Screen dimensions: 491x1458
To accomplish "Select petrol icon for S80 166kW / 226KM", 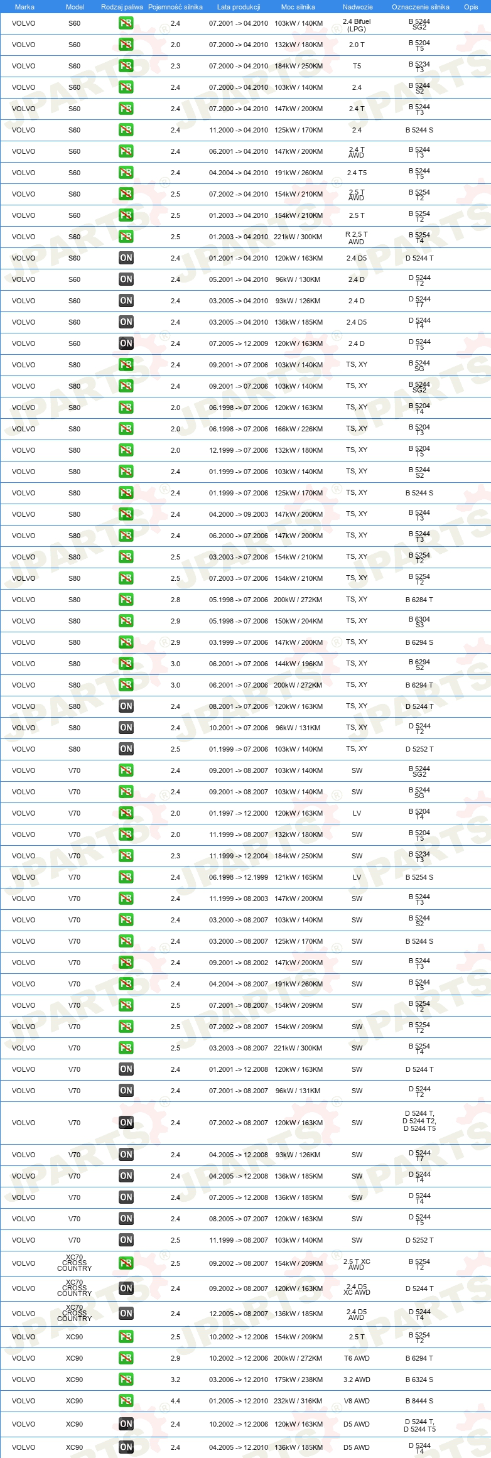I will (x=126, y=429).
